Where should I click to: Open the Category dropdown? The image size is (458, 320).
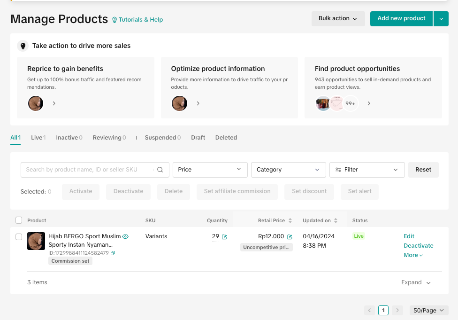pyautogui.click(x=288, y=170)
